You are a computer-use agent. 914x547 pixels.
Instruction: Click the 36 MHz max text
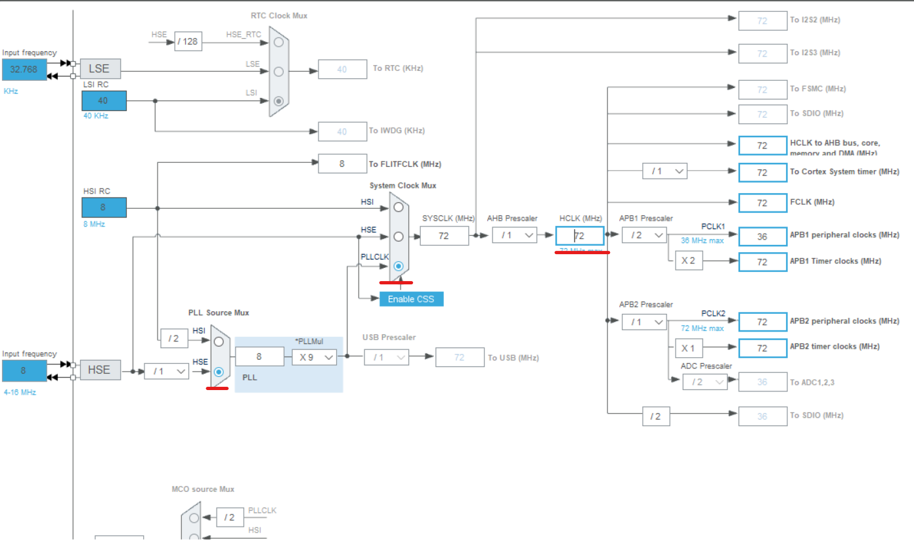click(703, 240)
